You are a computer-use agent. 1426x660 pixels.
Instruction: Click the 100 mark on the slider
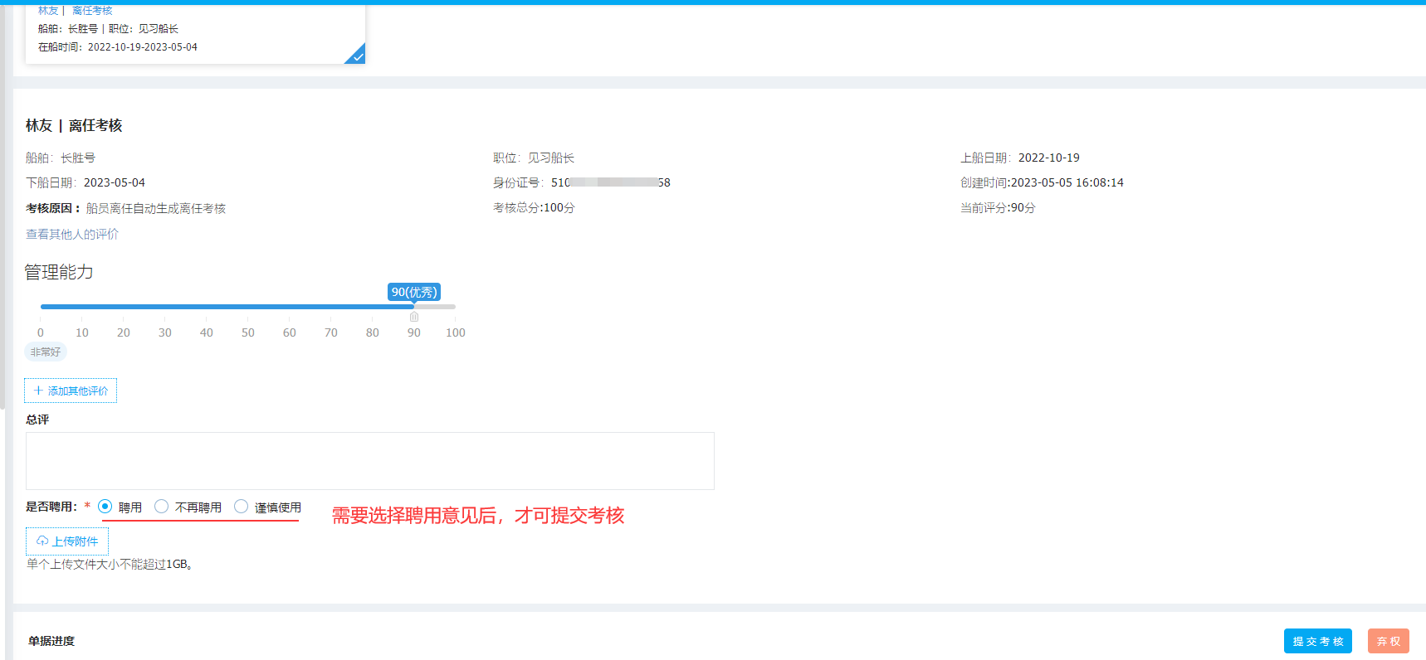click(x=456, y=332)
